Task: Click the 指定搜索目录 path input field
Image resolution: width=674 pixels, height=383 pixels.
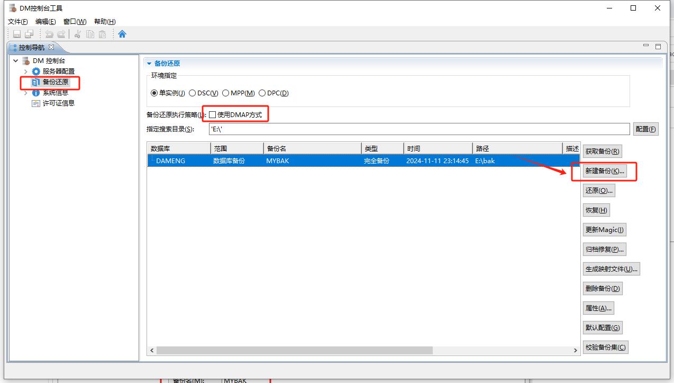Action: click(x=419, y=129)
